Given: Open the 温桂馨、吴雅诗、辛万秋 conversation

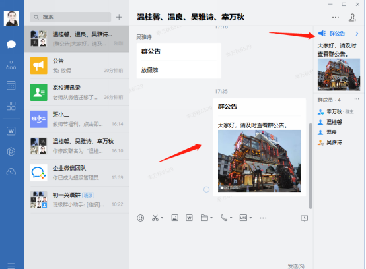Looking at the screenshot, I should (77, 146).
